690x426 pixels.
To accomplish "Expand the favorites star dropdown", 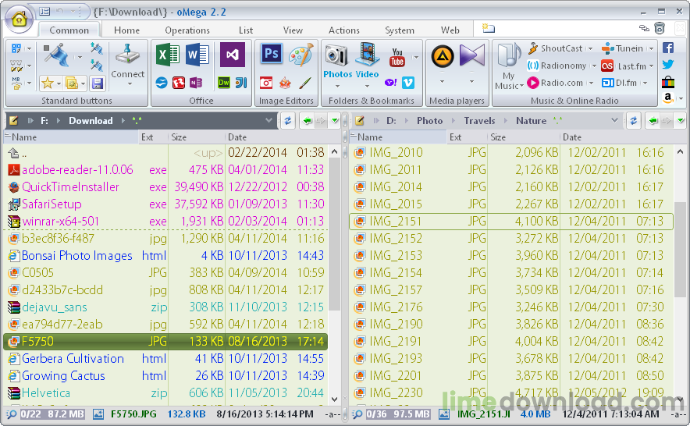I will coord(59,83).
